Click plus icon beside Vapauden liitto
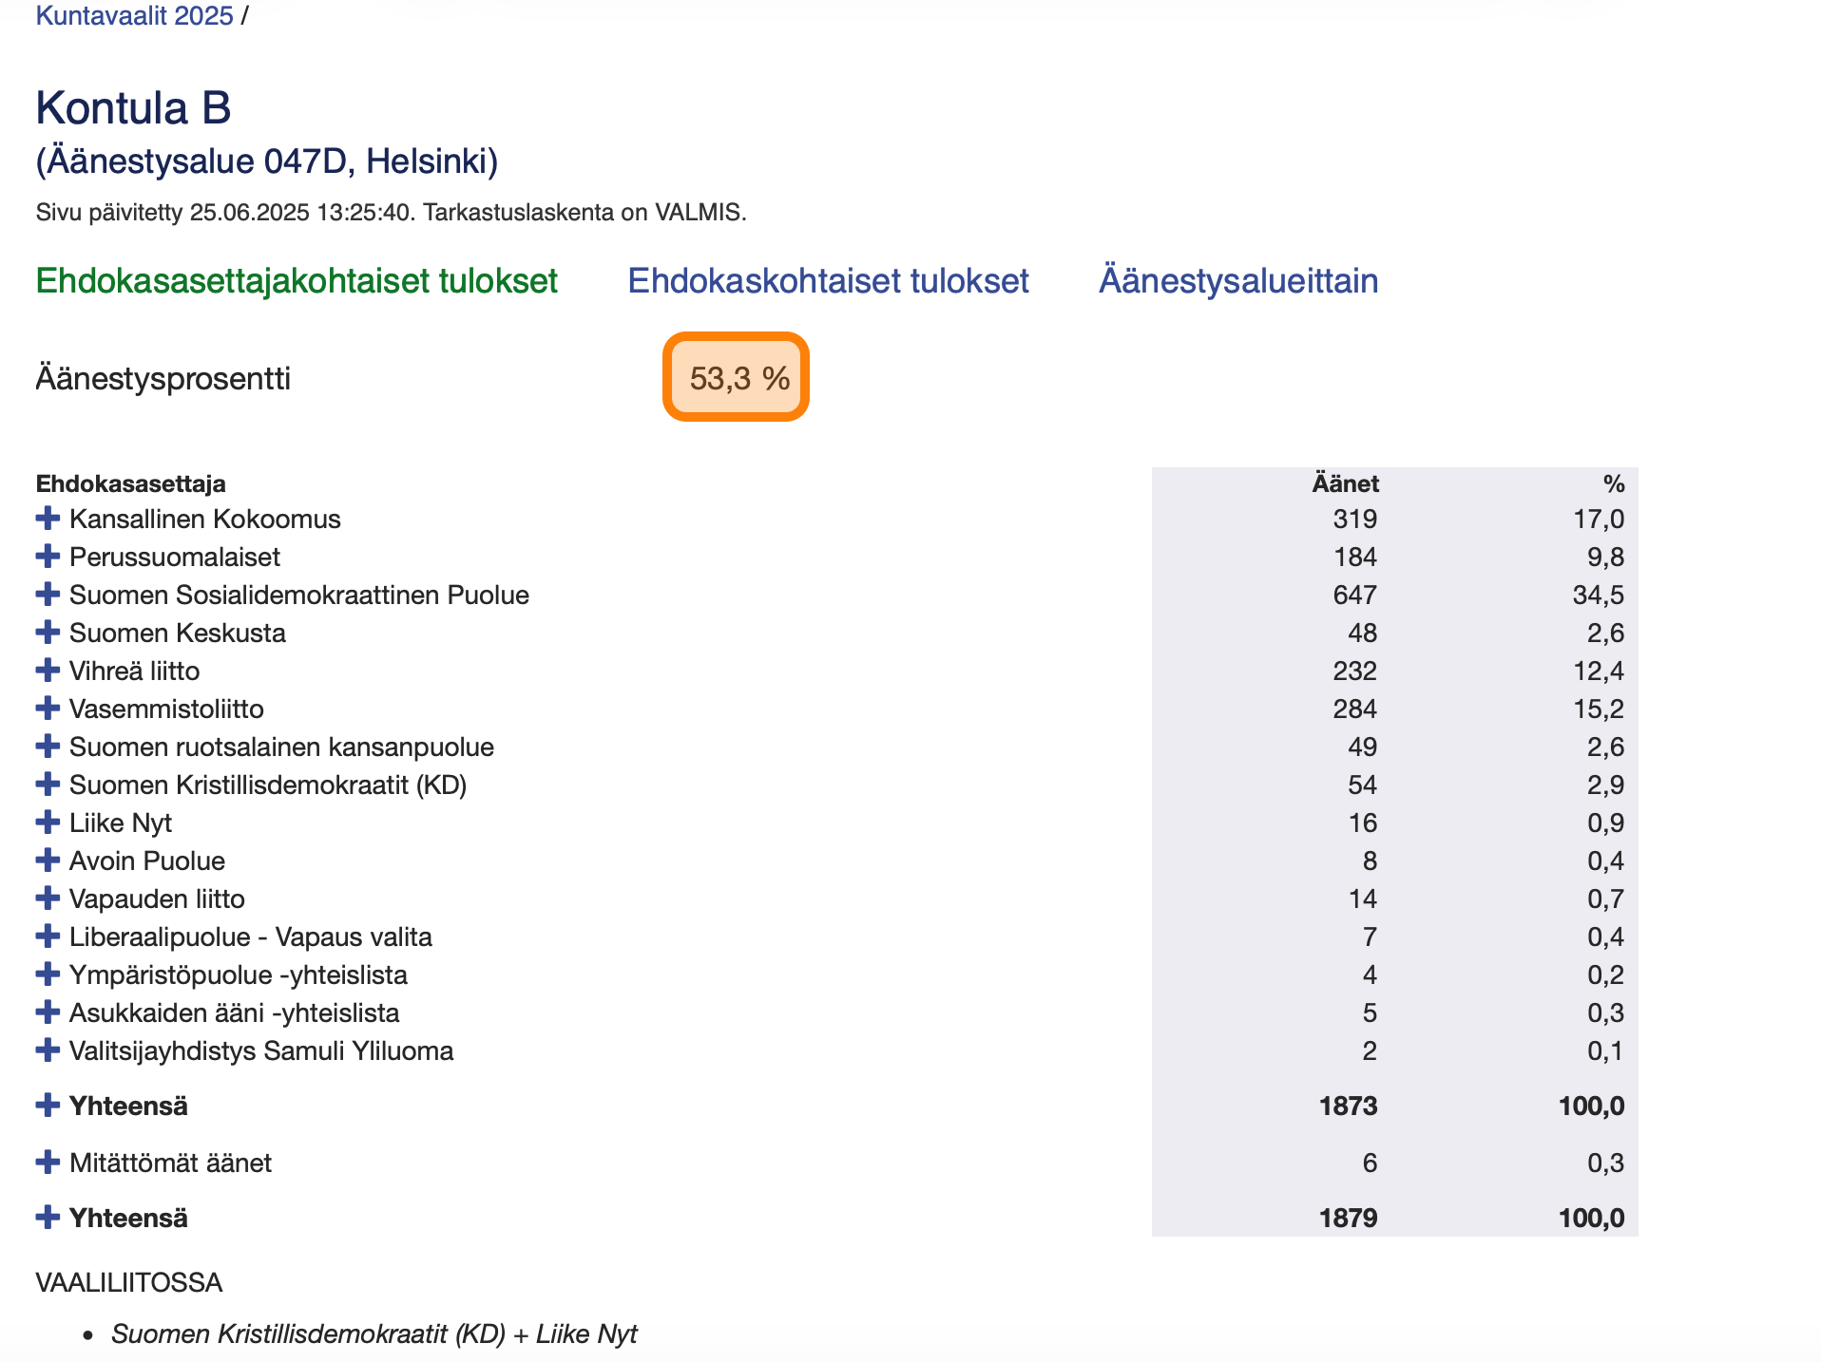The width and height of the screenshot is (1821, 1362). pyautogui.click(x=48, y=899)
